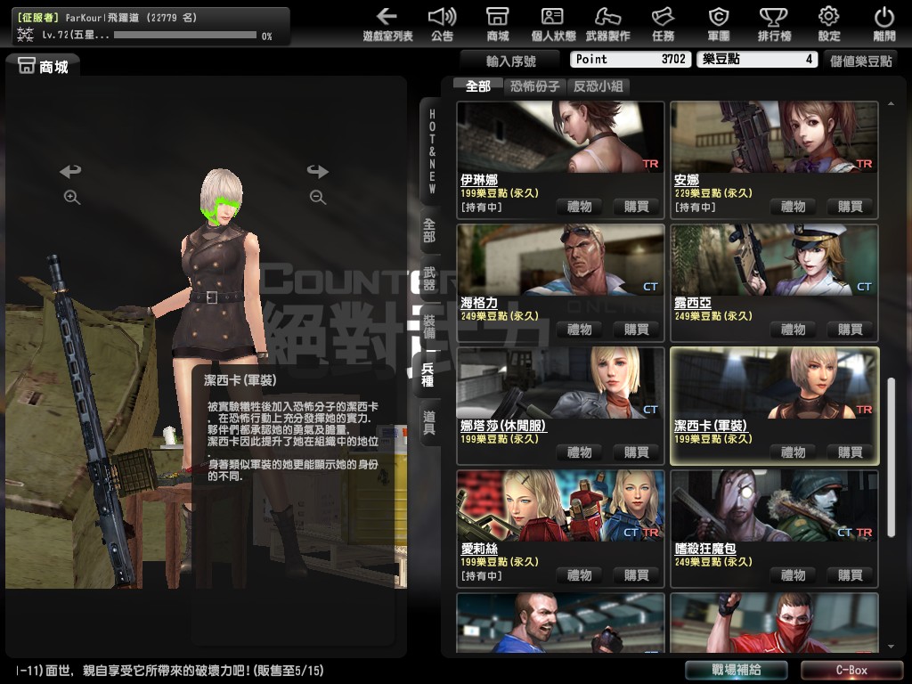Select 海格力 character thumbnail

(x=561, y=260)
